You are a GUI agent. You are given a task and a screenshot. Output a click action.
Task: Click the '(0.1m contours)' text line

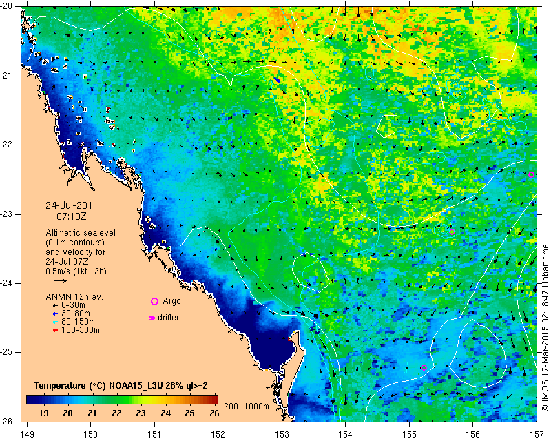(x=75, y=243)
